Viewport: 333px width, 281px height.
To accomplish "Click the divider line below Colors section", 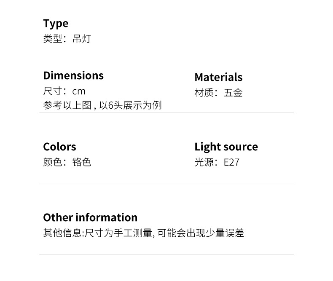I will tap(166, 184).
